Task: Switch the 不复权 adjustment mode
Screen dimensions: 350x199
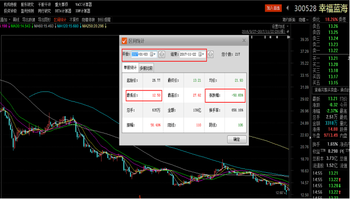Action: [74, 20]
